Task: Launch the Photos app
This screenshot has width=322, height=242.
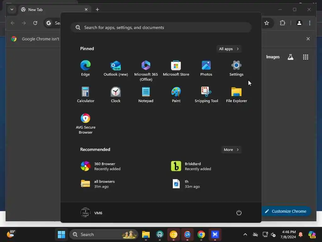Action: [x=206, y=68]
